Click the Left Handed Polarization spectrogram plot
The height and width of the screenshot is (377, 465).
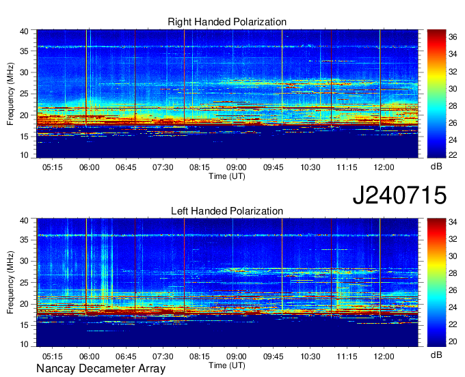click(227, 283)
